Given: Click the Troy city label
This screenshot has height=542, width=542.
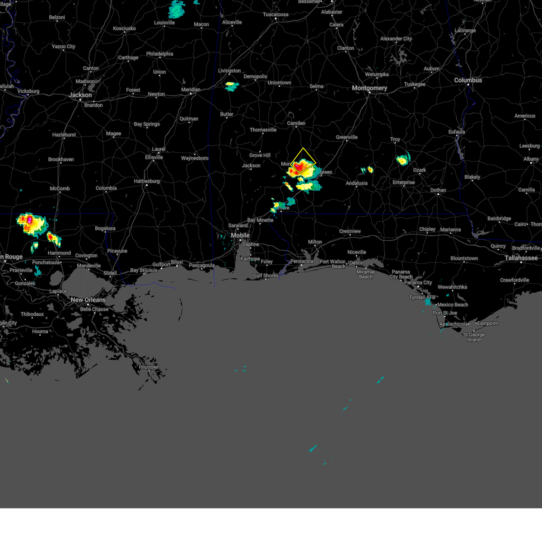Looking at the screenshot, I should (x=395, y=140).
